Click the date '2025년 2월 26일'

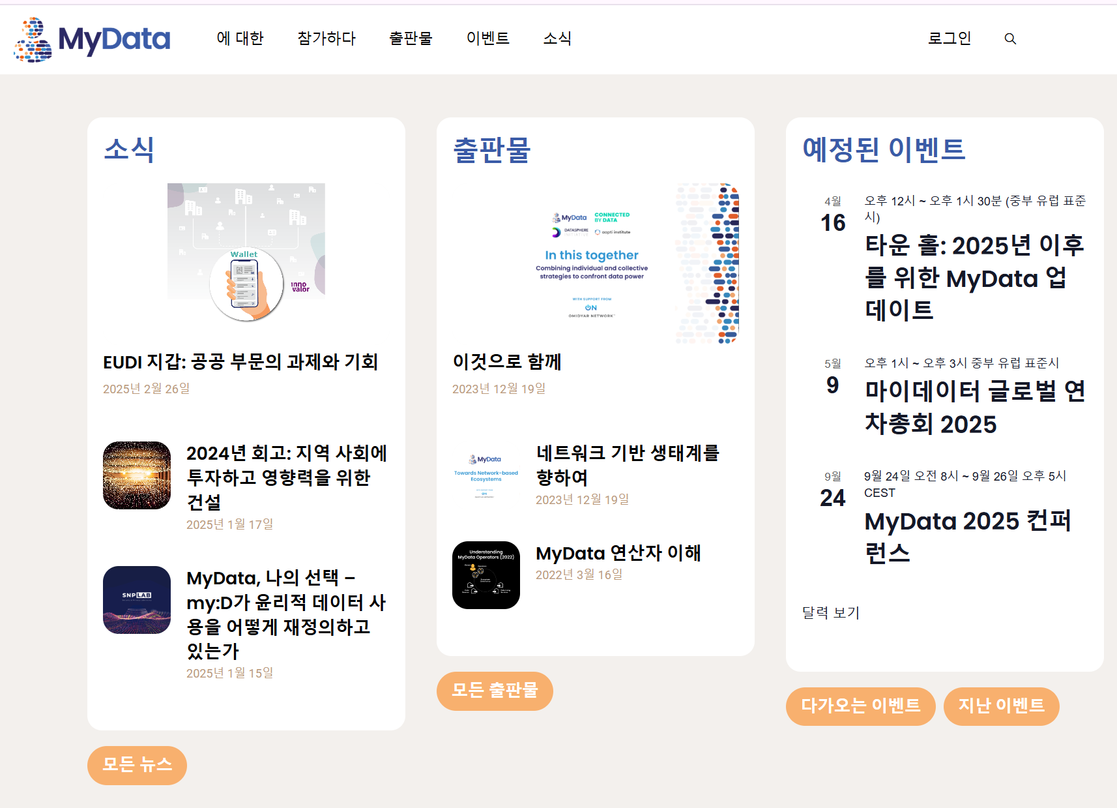147,389
